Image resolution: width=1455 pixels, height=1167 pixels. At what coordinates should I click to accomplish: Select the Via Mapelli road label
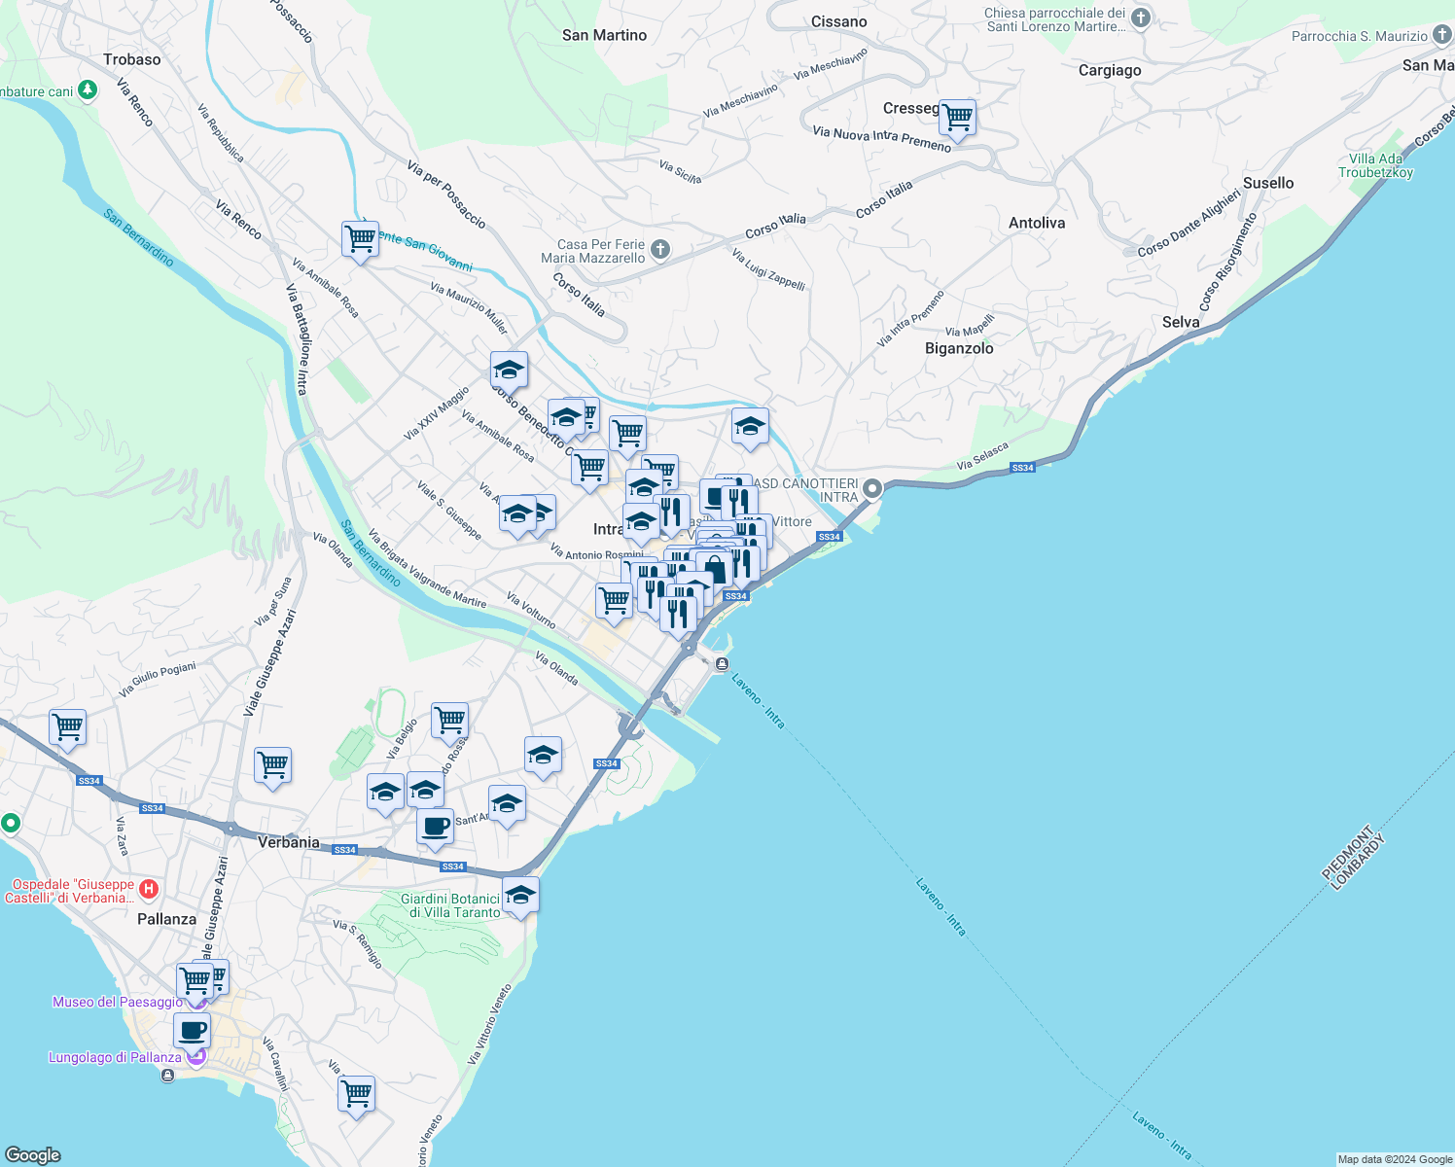(970, 325)
